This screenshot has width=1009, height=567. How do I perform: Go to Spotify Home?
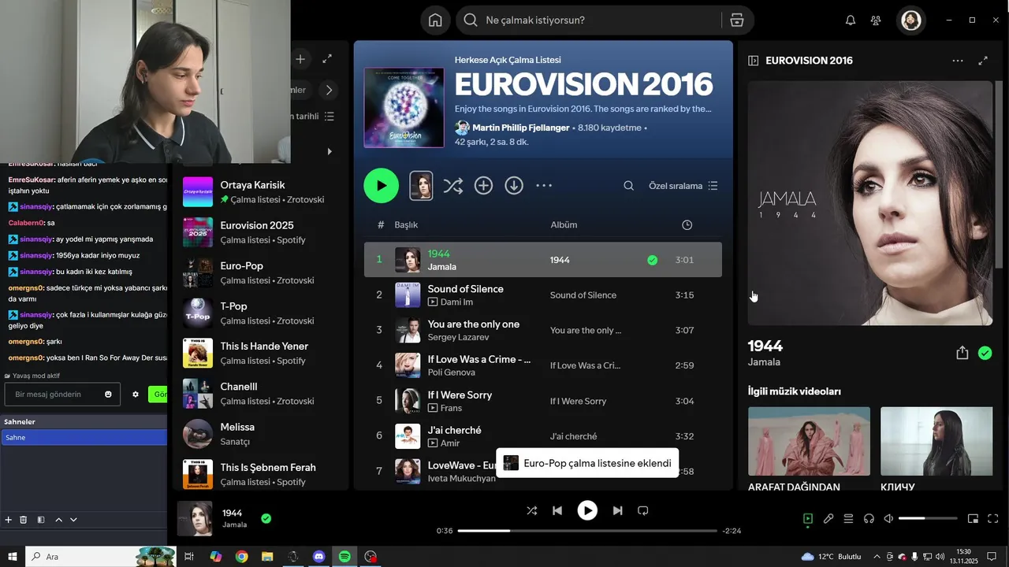435,20
